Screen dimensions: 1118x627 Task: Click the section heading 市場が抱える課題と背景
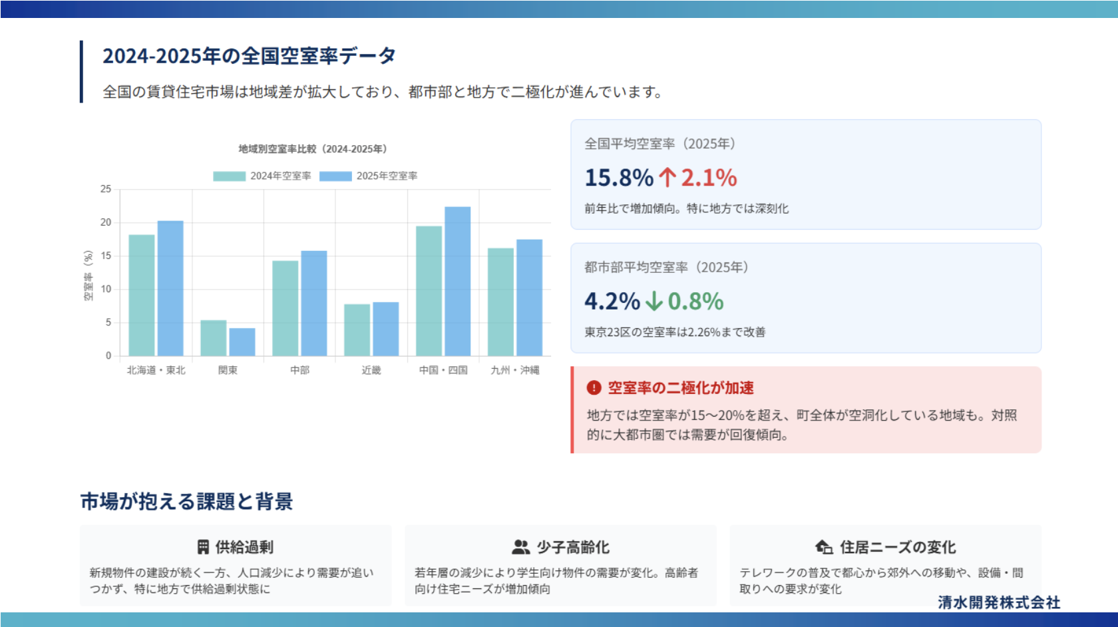pos(186,501)
